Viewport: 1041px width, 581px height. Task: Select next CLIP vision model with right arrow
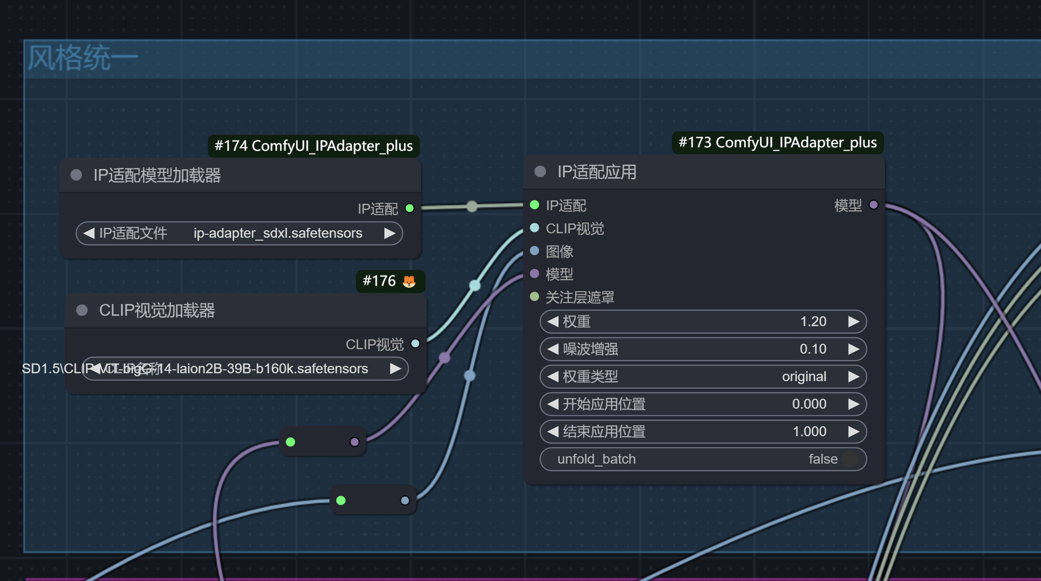coord(396,368)
